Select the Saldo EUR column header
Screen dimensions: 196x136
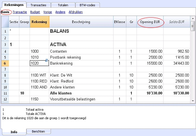click(x=177, y=22)
